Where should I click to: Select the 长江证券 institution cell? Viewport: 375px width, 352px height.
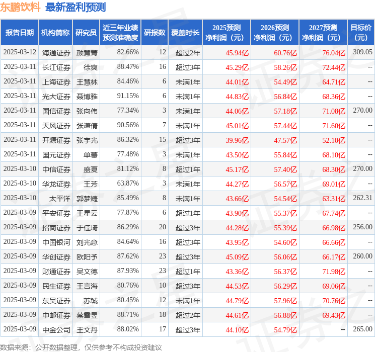56,67
